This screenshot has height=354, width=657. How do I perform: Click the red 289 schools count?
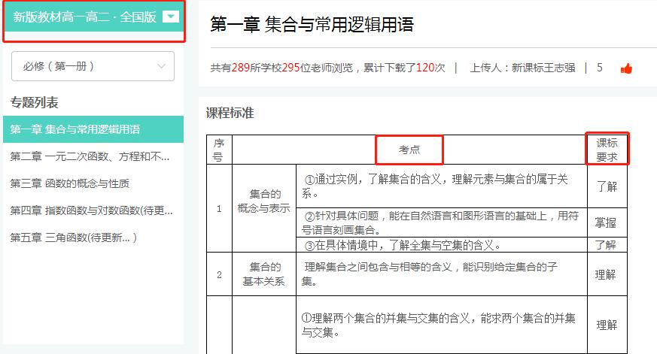click(x=240, y=68)
